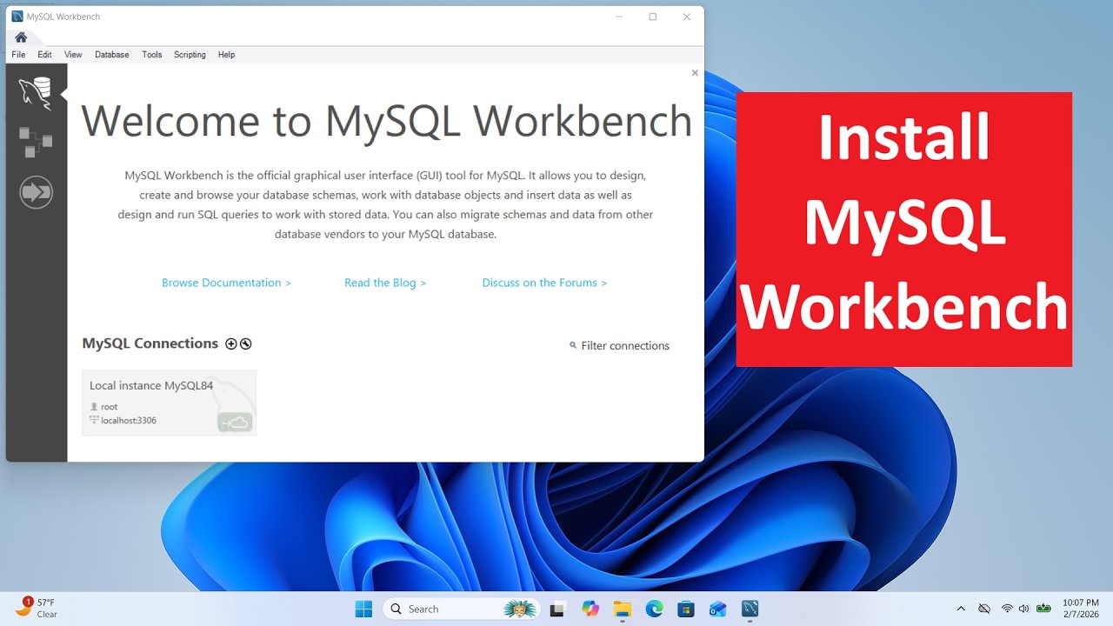Click the volume speaker tray icon
The width and height of the screenshot is (1113, 626).
point(1023,609)
